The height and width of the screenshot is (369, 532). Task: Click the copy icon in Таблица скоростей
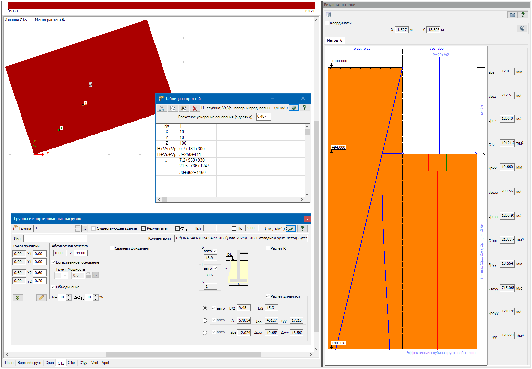pyautogui.click(x=173, y=108)
